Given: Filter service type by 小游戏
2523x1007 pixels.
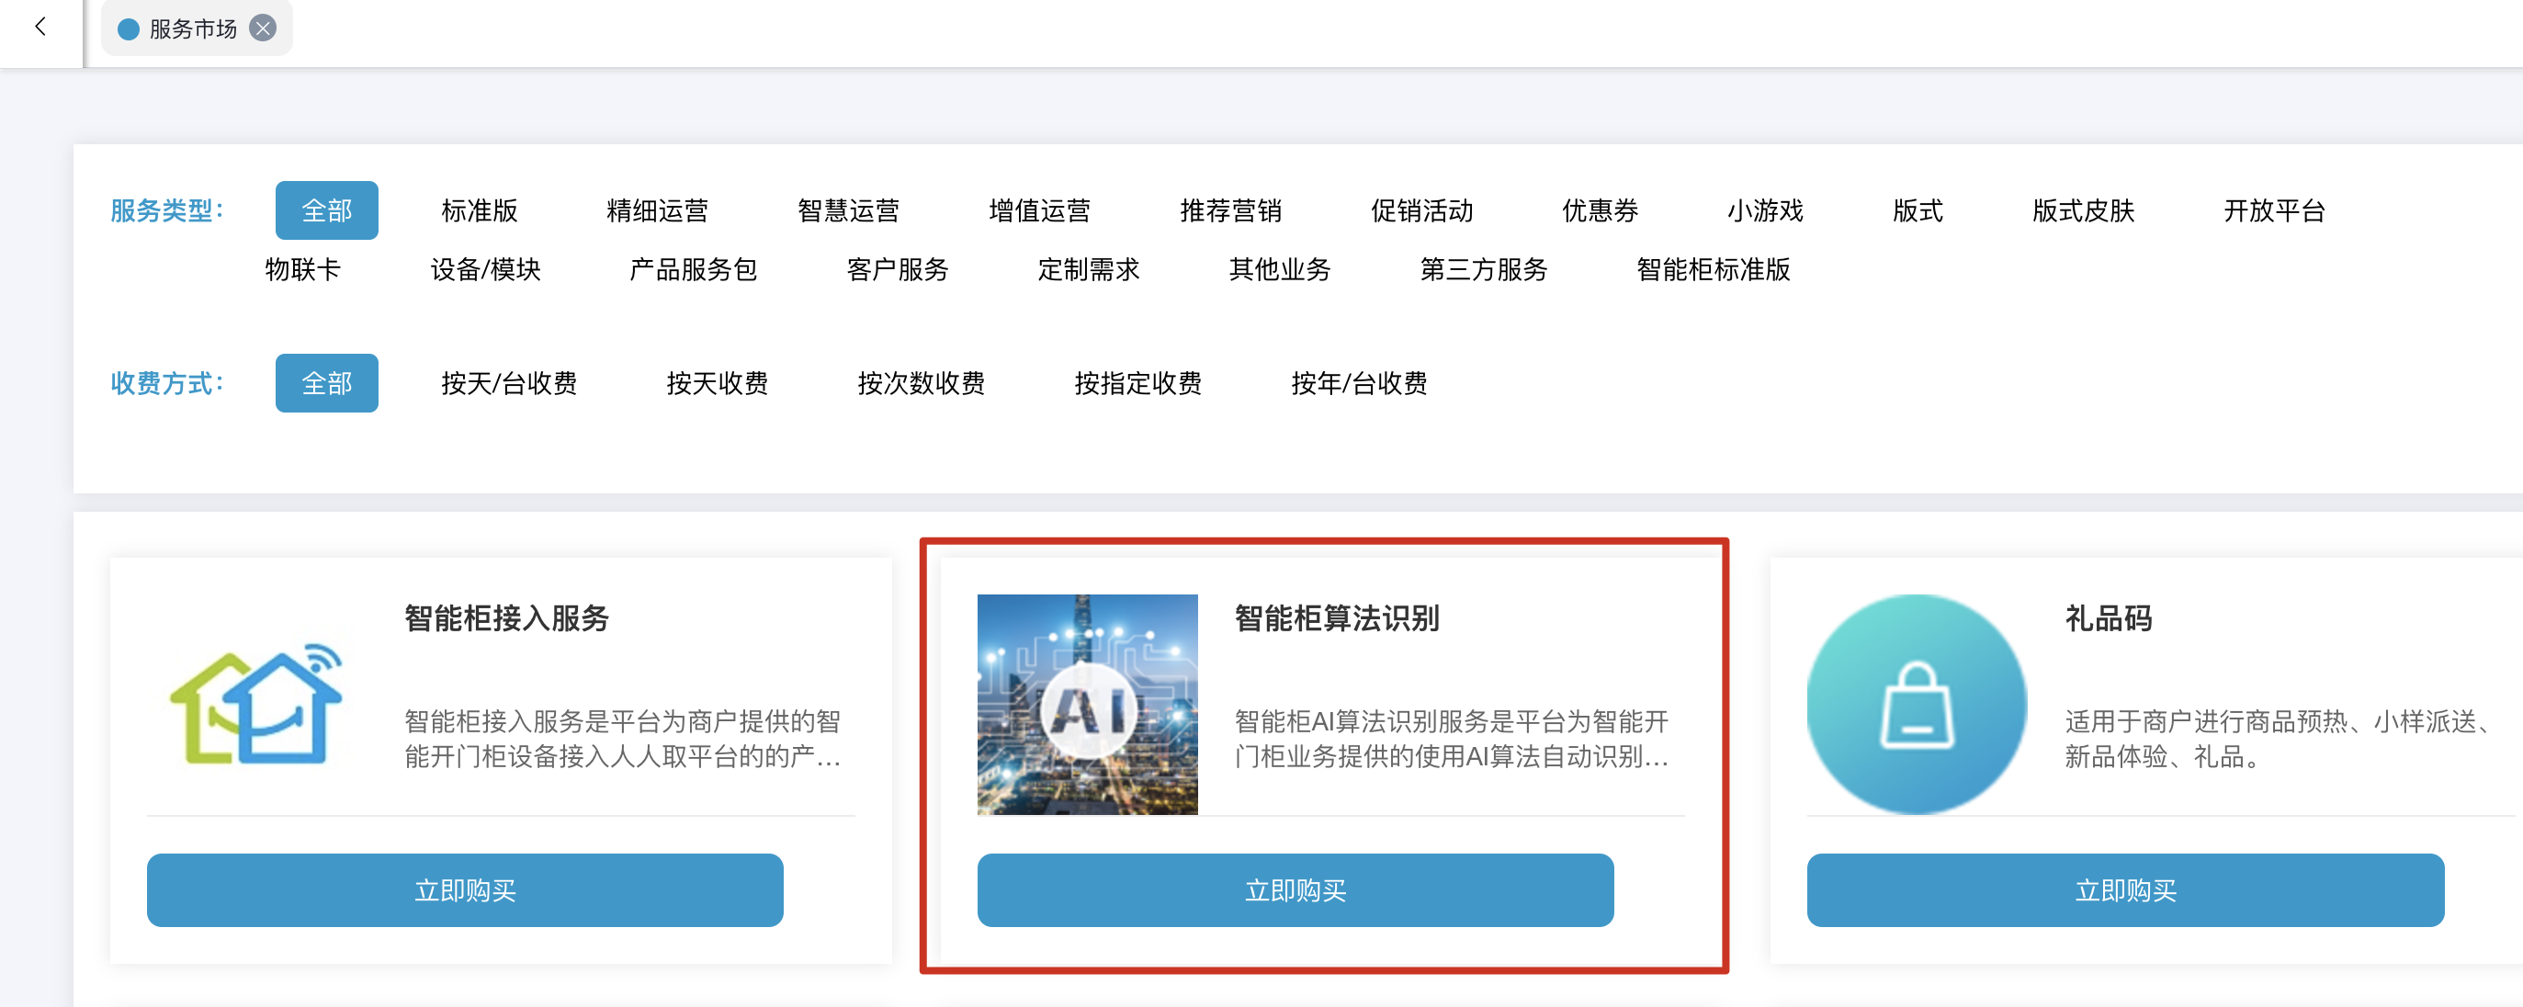Looking at the screenshot, I should click(1765, 210).
